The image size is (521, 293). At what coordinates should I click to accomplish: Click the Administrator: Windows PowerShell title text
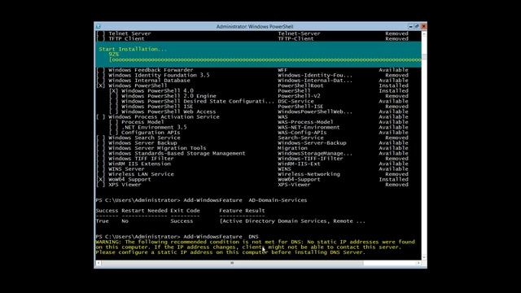point(255,27)
